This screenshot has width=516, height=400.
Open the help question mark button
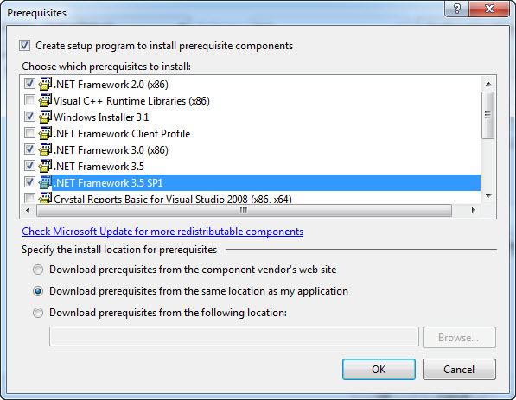pyautogui.click(x=456, y=9)
